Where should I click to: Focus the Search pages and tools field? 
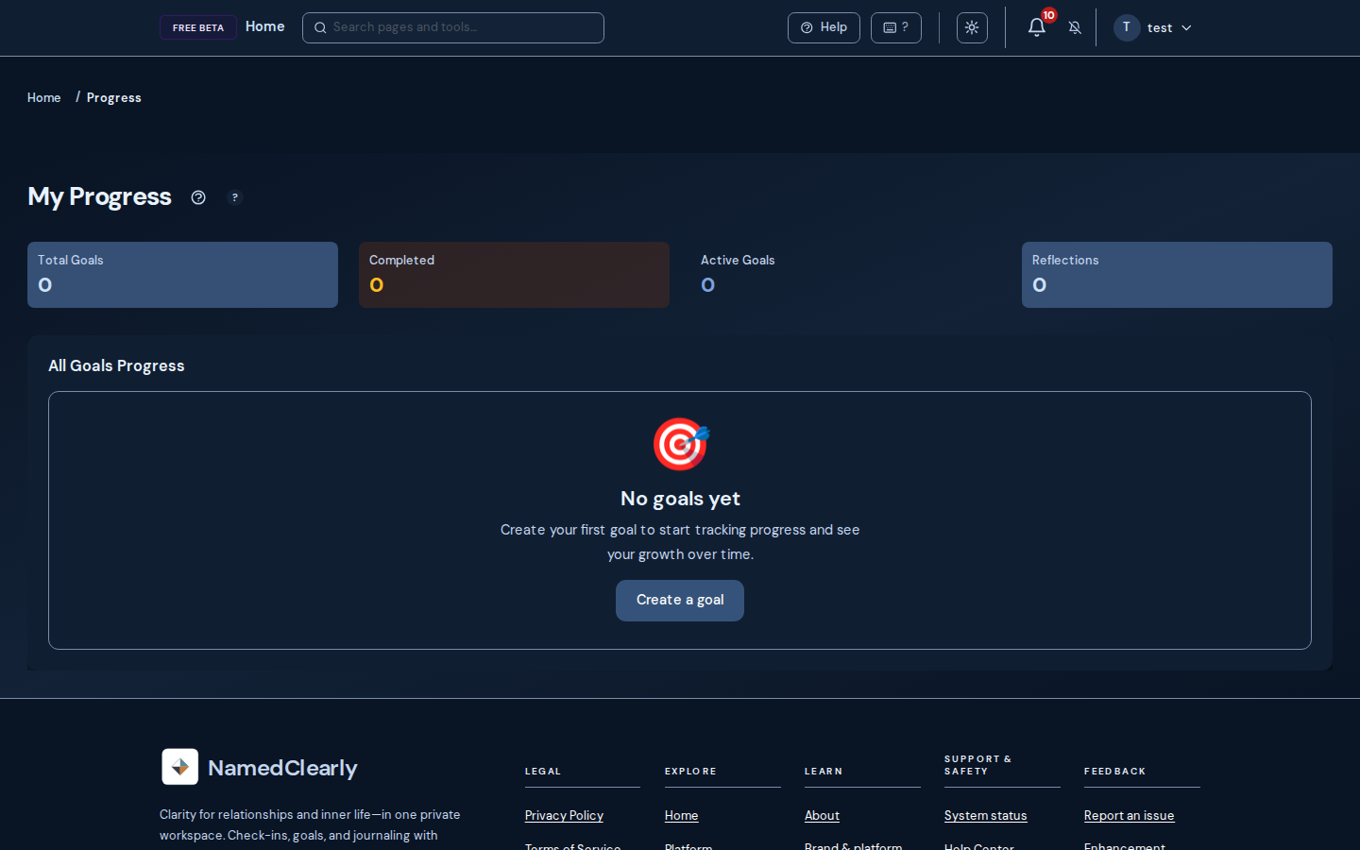tap(453, 27)
